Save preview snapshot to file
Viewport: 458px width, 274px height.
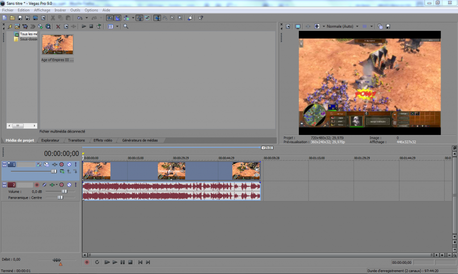[x=388, y=26]
